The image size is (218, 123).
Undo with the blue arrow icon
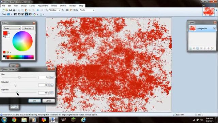[x=38, y=10]
